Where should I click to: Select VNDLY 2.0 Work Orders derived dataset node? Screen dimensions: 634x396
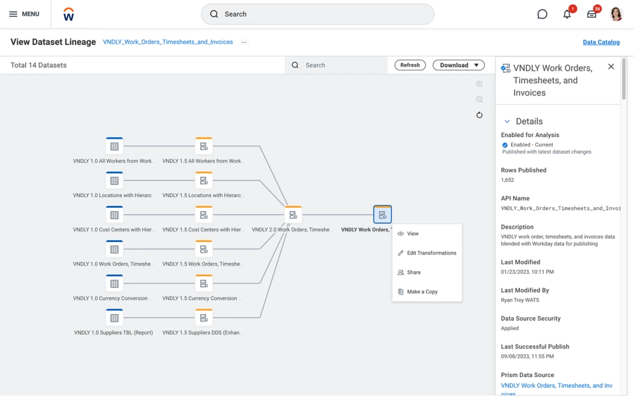click(293, 215)
